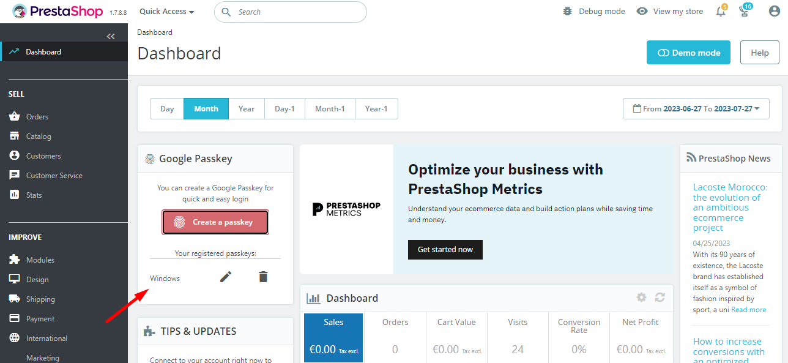
Task: Open the user profile avatar icon
Action: [x=774, y=12]
